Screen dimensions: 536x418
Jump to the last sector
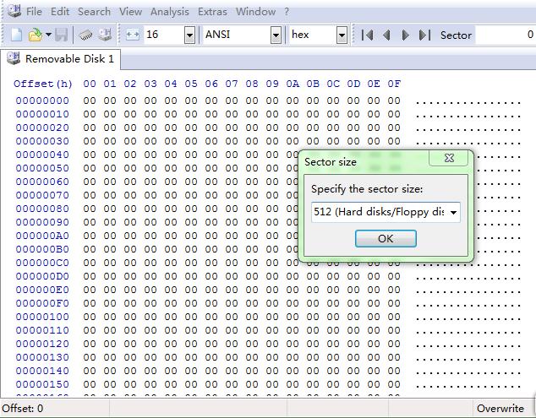(x=424, y=35)
